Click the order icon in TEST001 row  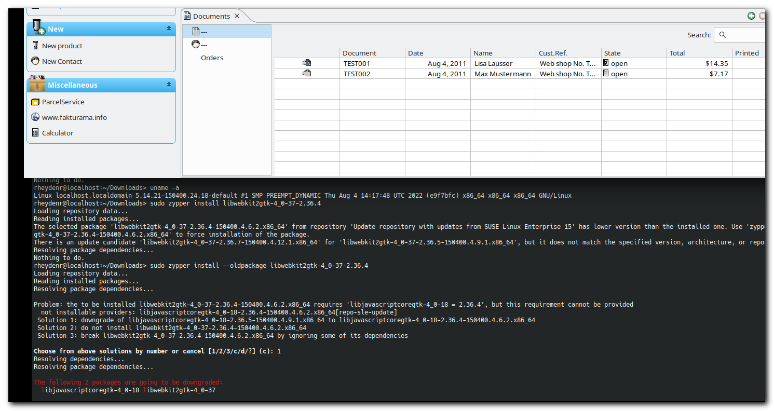coord(307,63)
